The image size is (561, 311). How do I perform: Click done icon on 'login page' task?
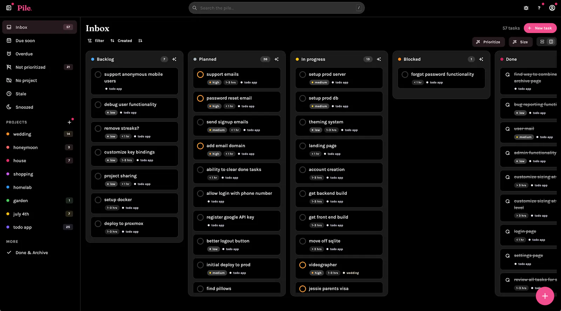[x=507, y=232]
